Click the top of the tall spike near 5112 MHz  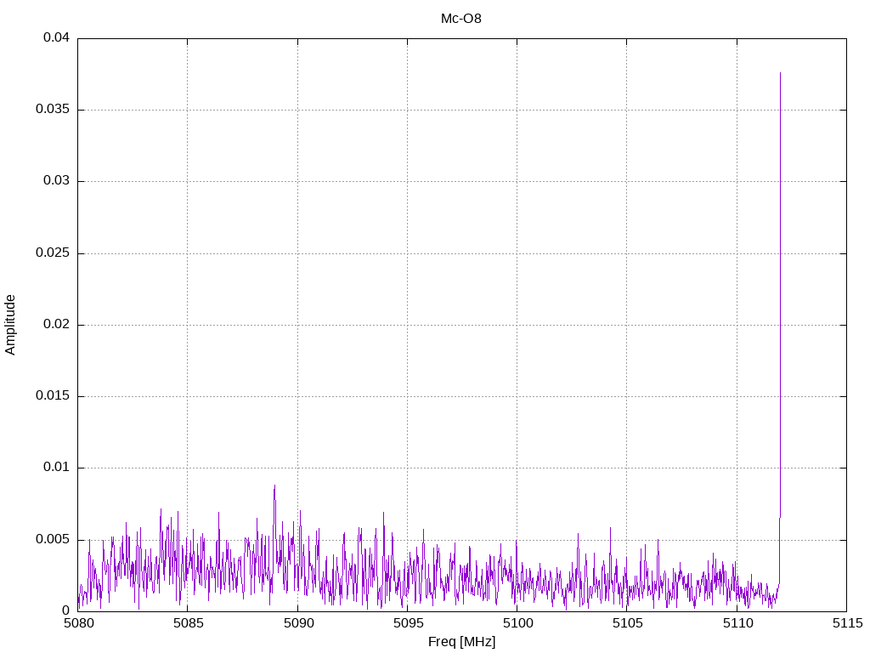pyautogui.click(x=780, y=74)
